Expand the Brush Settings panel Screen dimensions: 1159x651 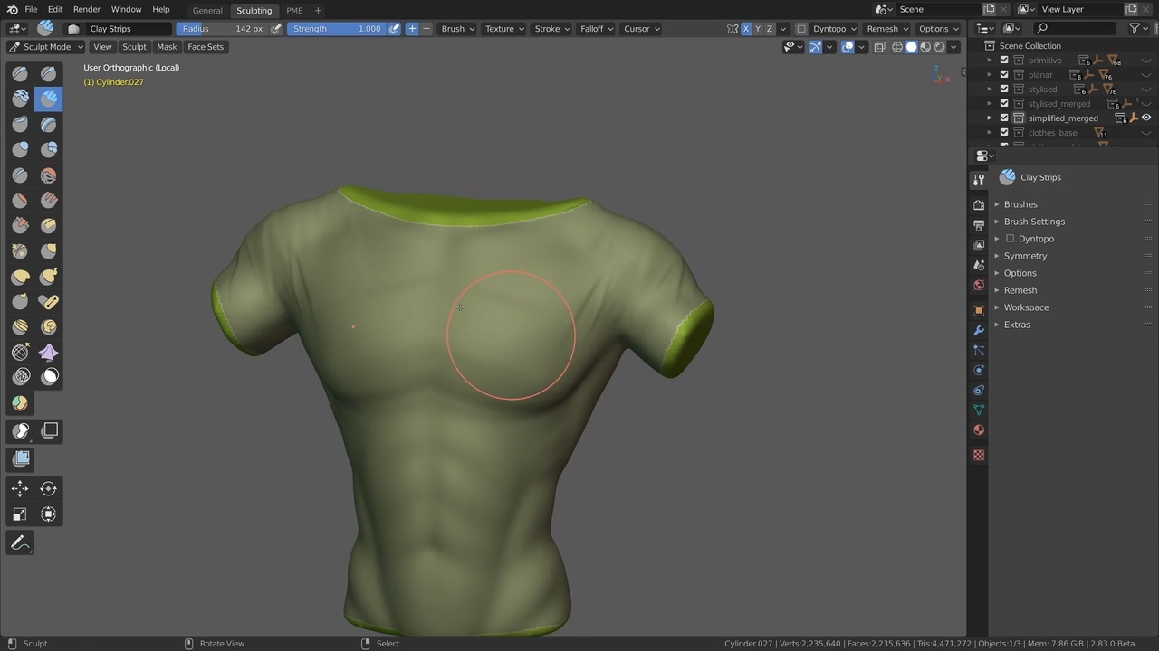pos(1034,222)
